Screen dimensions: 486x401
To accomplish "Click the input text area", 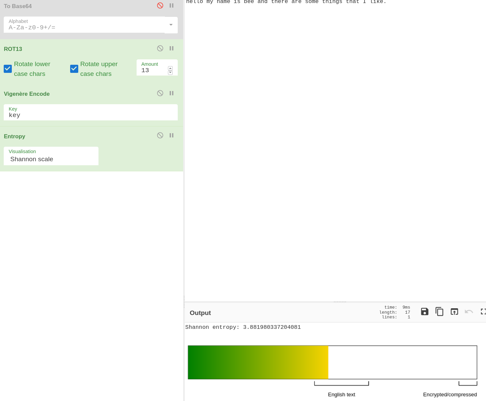I will click(x=335, y=150).
